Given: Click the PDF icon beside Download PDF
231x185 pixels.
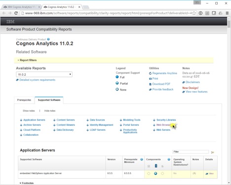Looking at the screenshot, I should pyautogui.click(x=150, y=84).
